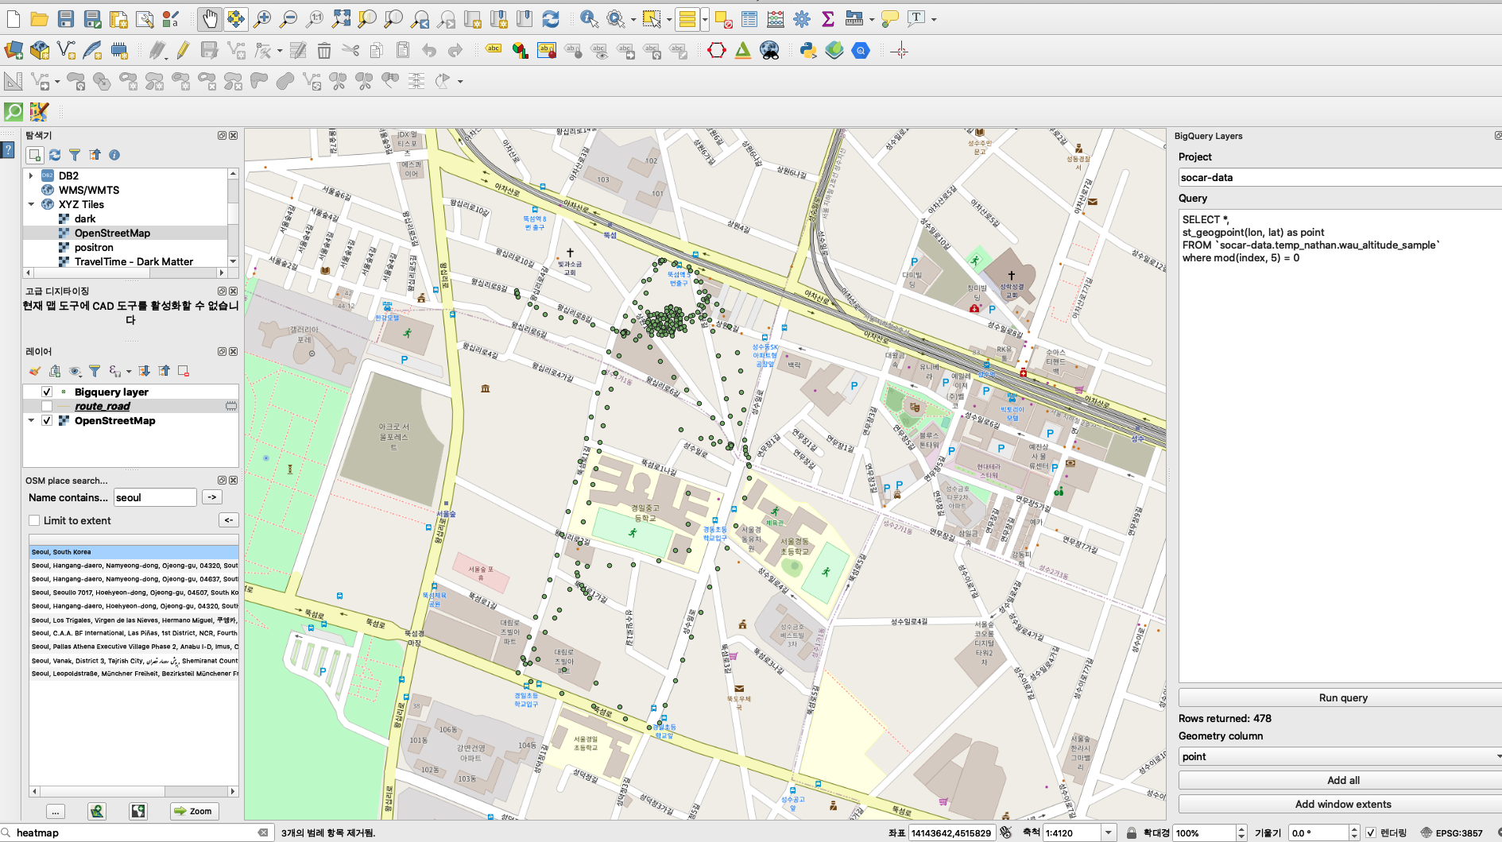This screenshot has height=842, width=1502.
Task: Open the map scale dropdown showing 1:4120
Action: tap(1109, 832)
